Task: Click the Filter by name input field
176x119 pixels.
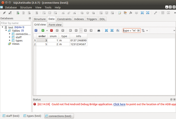Action: click(x=16, y=23)
